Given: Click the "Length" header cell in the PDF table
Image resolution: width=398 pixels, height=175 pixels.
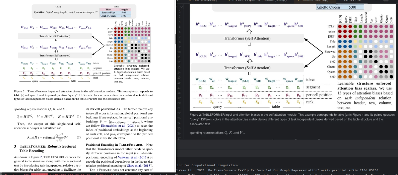Looking at the screenshot, I should [x=124, y=9].
